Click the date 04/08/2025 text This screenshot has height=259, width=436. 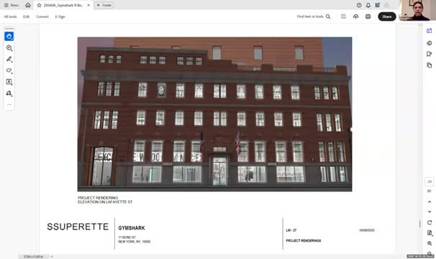tap(367, 230)
